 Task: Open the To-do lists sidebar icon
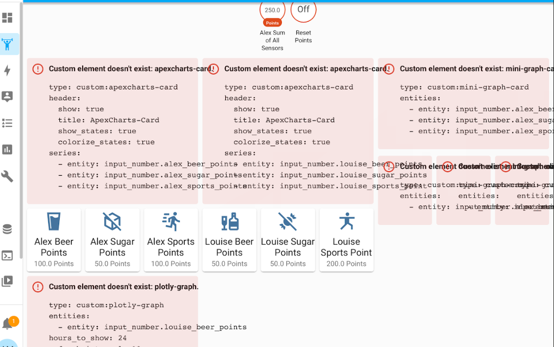point(8,123)
